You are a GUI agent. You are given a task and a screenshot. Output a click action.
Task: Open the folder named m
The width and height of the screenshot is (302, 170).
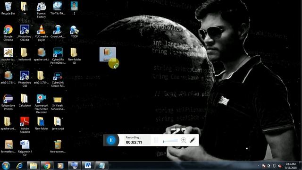click(25, 8)
